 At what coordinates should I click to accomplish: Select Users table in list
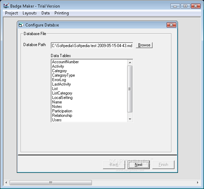click(89, 120)
